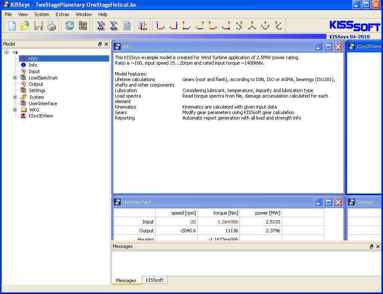This screenshot has height=294, width=383.
Task: Select the third view icon, z-up y-right
Action: [x=186, y=26]
